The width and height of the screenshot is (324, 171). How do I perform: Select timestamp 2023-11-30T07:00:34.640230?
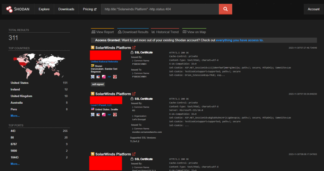pos(303,94)
